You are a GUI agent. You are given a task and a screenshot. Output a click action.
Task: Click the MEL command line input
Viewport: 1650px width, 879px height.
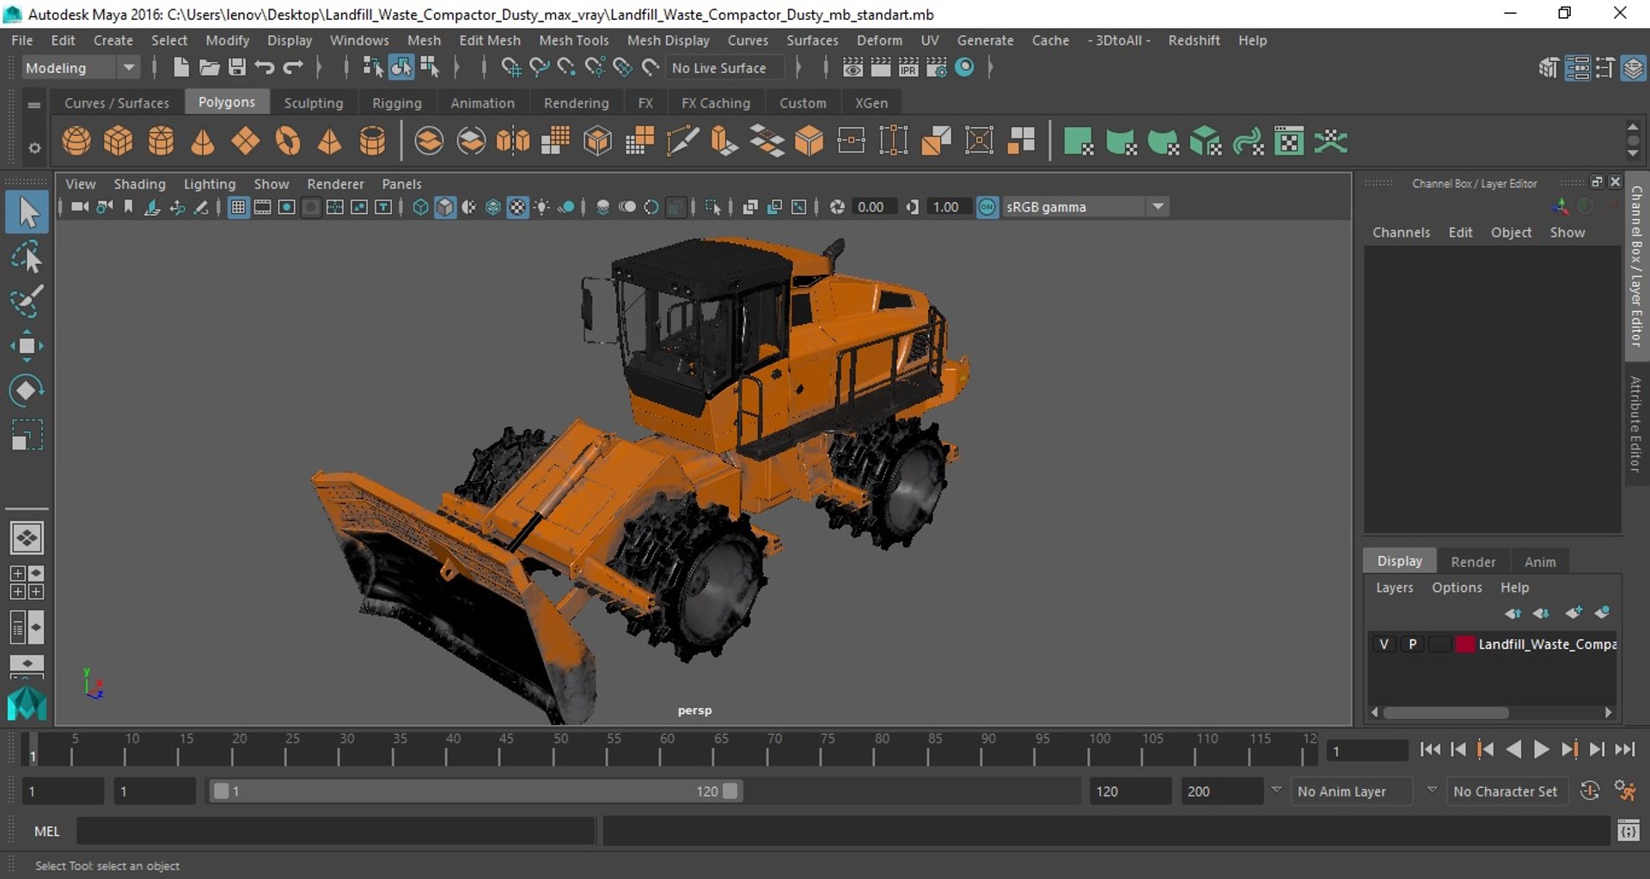coord(336,831)
